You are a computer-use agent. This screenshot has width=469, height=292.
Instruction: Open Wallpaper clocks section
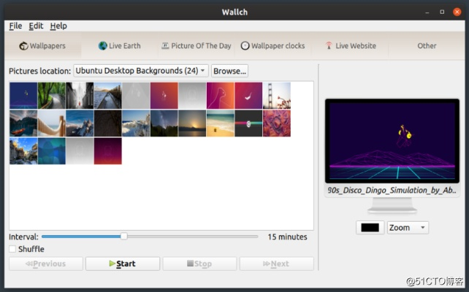coord(272,46)
